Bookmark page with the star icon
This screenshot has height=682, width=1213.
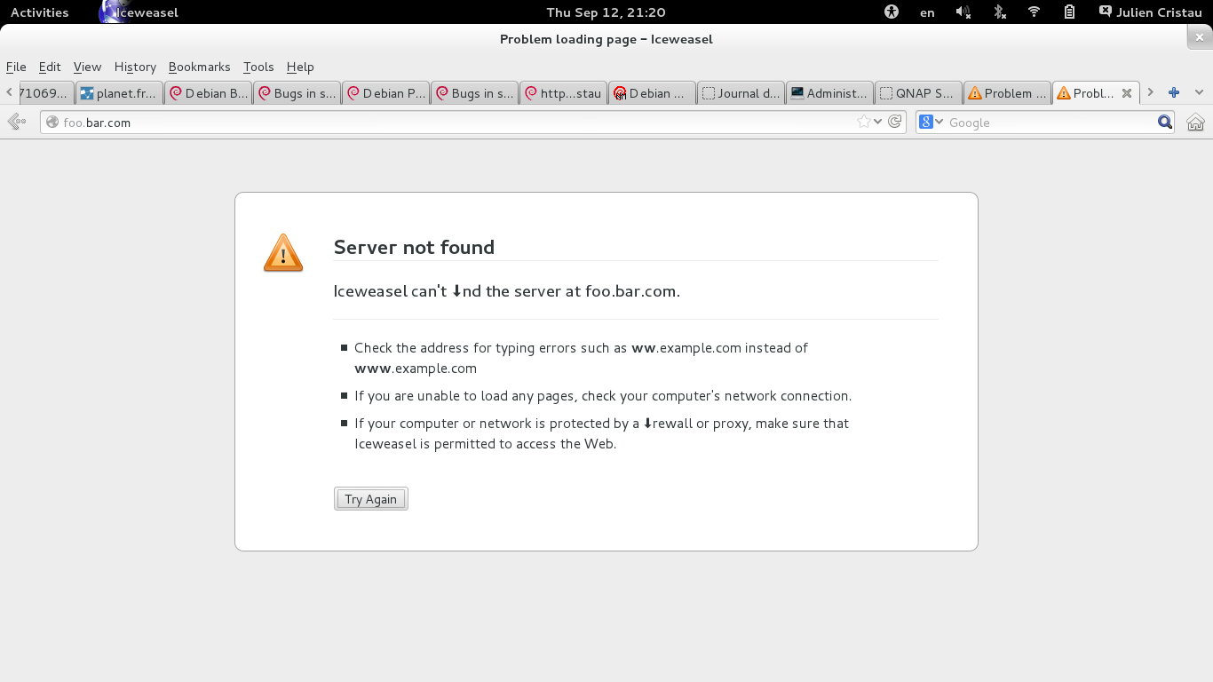[863, 122]
